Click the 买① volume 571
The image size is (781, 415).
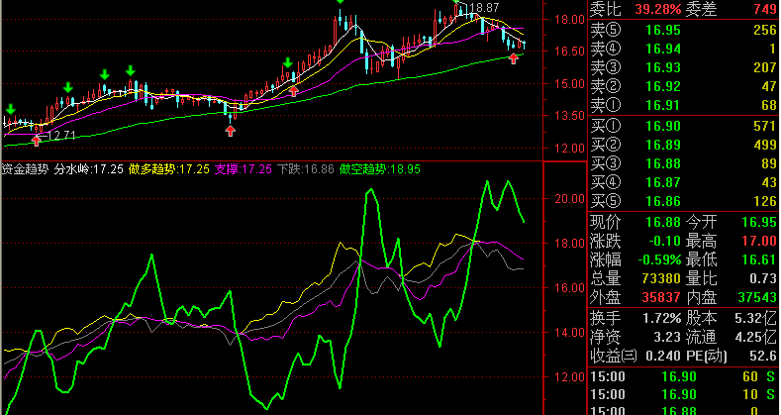[765, 126]
